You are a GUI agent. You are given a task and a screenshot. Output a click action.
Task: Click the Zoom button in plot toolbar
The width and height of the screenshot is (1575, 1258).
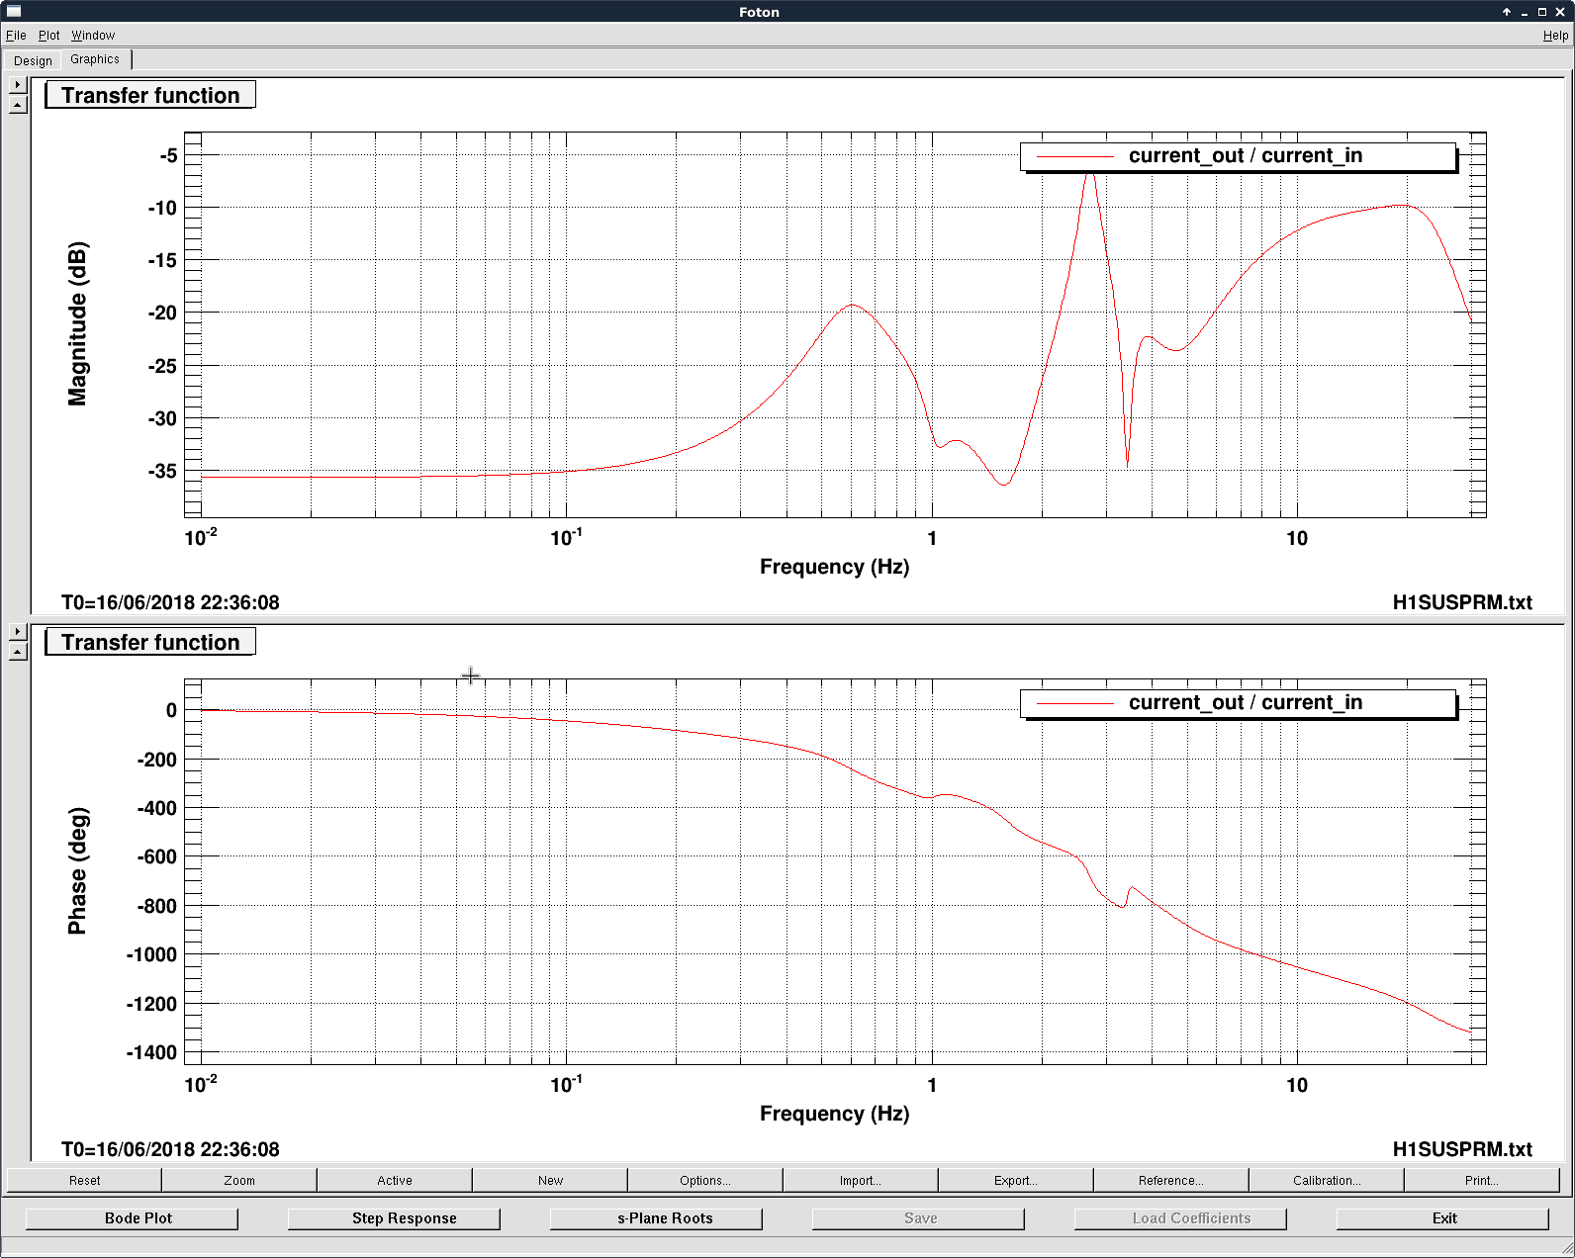point(239,1180)
